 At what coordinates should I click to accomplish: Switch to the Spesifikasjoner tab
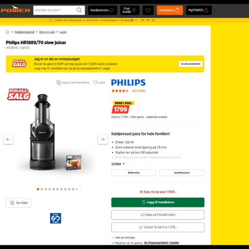(182, 173)
